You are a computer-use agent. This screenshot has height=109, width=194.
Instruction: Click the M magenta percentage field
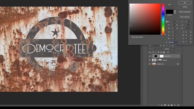click(187, 35)
